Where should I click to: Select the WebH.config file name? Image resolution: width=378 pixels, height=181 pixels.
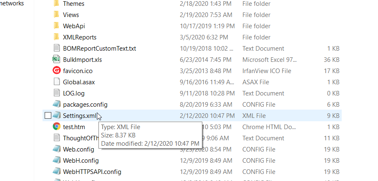click(81, 161)
